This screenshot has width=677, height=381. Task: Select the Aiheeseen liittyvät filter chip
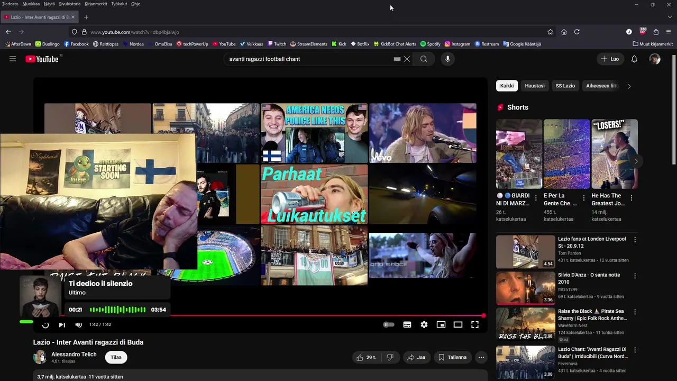(602, 86)
